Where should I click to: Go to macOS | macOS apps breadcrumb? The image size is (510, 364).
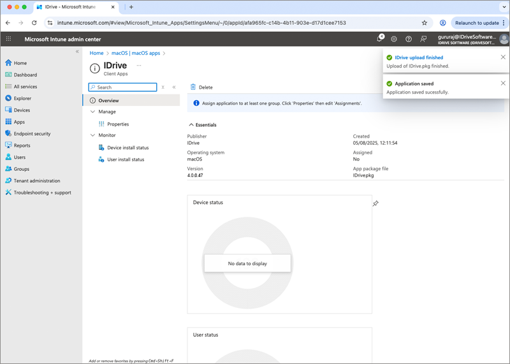tap(136, 53)
